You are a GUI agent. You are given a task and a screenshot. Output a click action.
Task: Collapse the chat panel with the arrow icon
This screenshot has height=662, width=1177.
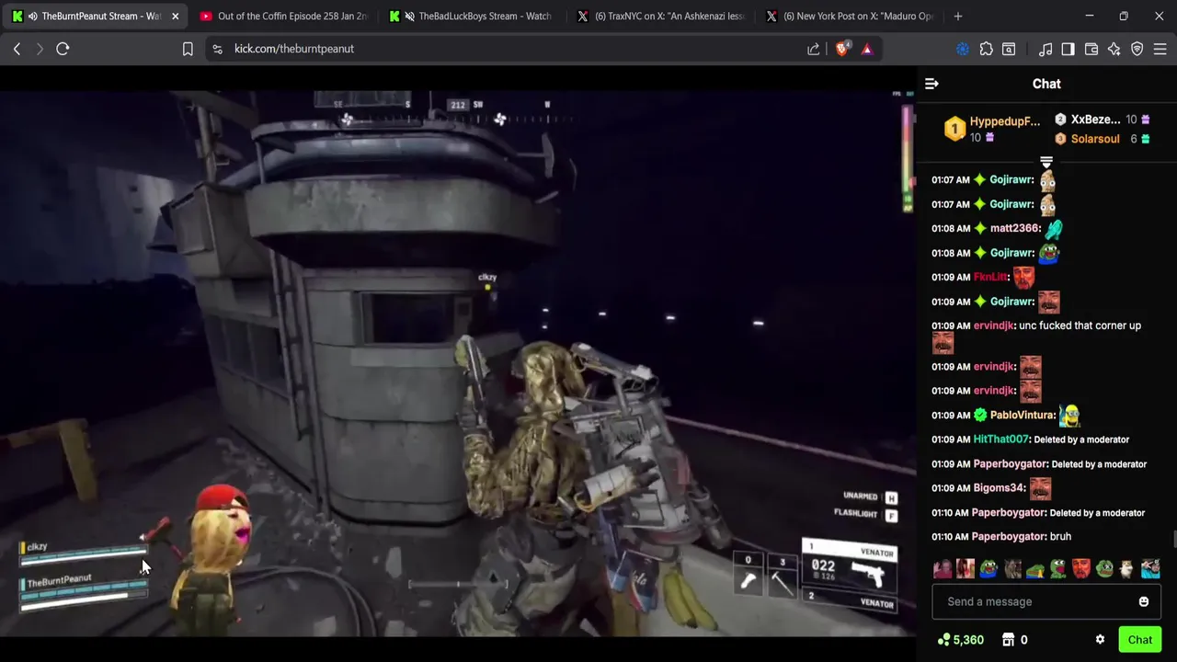click(x=931, y=84)
